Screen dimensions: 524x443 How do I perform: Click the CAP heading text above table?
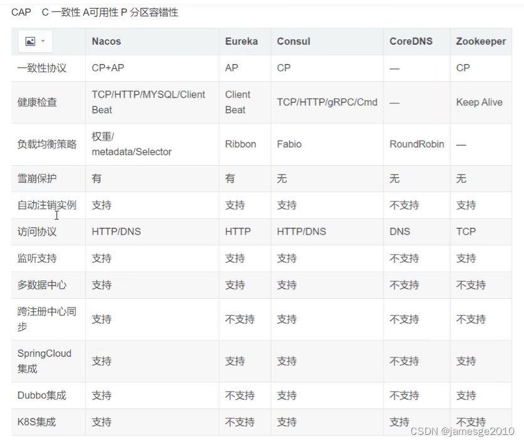pyautogui.click(x=95, y=13)
